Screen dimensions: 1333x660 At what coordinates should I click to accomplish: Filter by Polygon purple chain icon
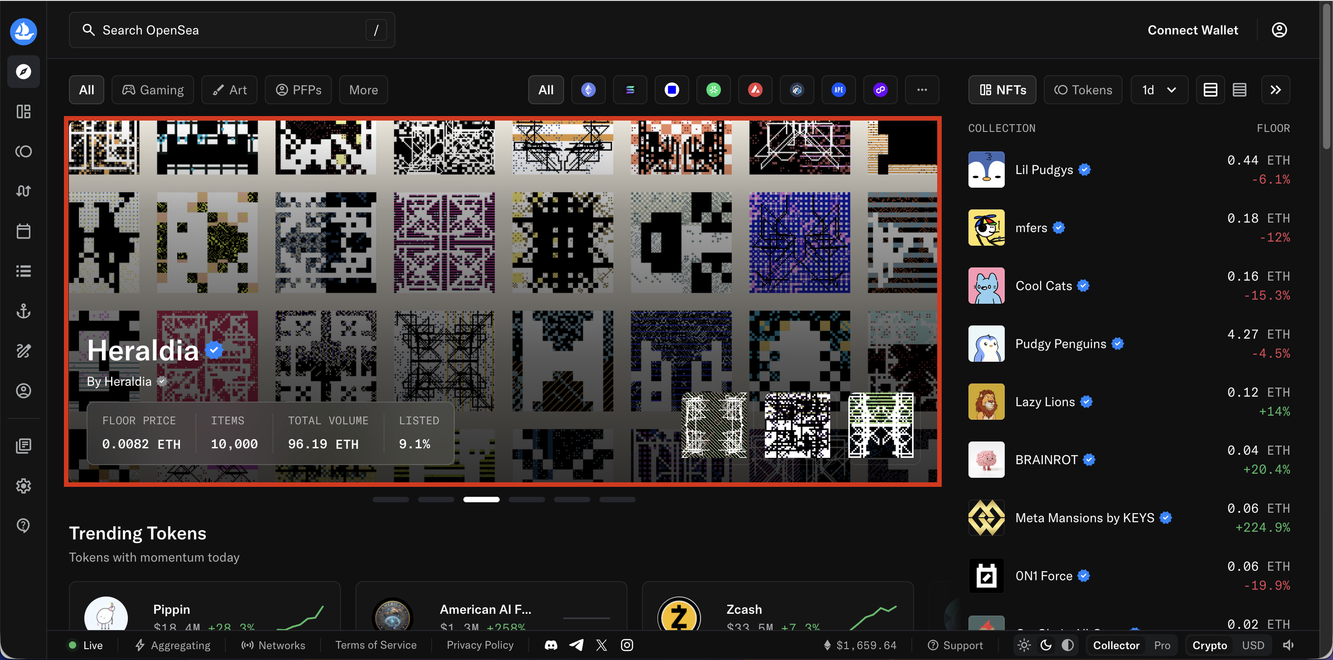tap(880, 90)
